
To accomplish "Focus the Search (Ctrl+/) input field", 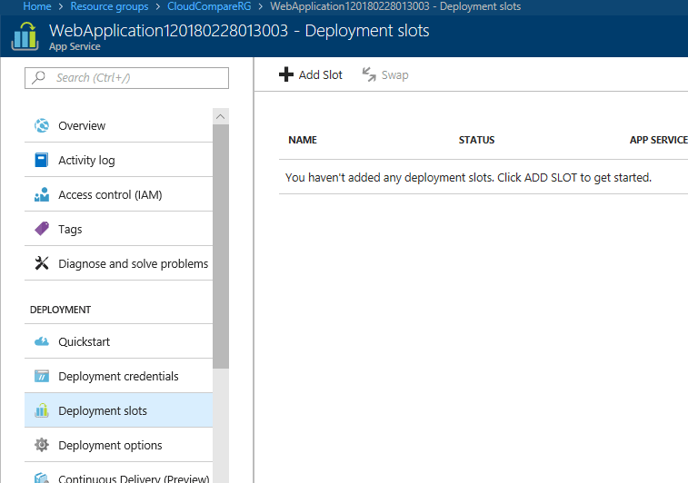I will [x=127, y=78].
